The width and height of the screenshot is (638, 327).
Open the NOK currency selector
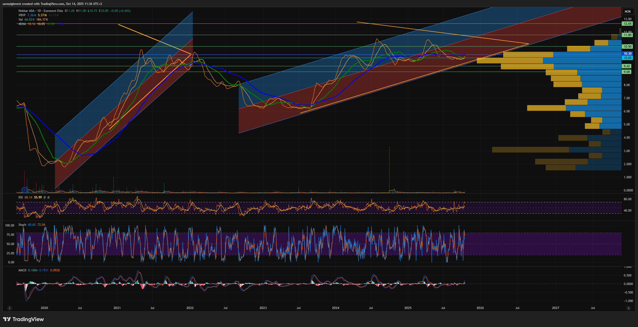tap(628, 12)
